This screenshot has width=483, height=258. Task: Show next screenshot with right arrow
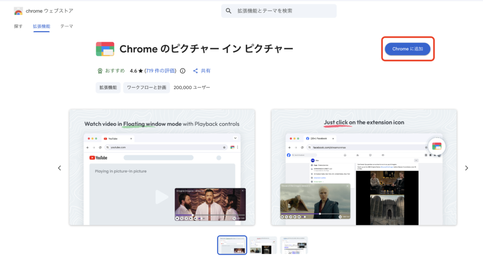[466, 168]
